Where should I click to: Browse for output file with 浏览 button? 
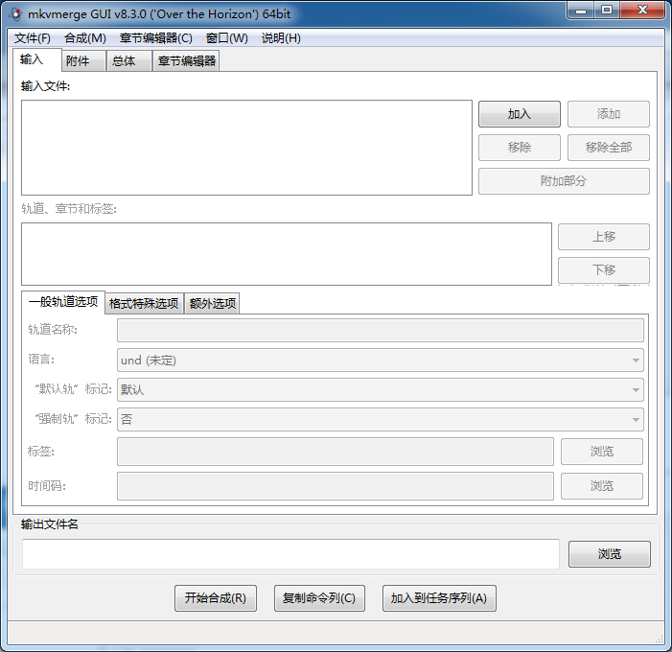[609, 554]
